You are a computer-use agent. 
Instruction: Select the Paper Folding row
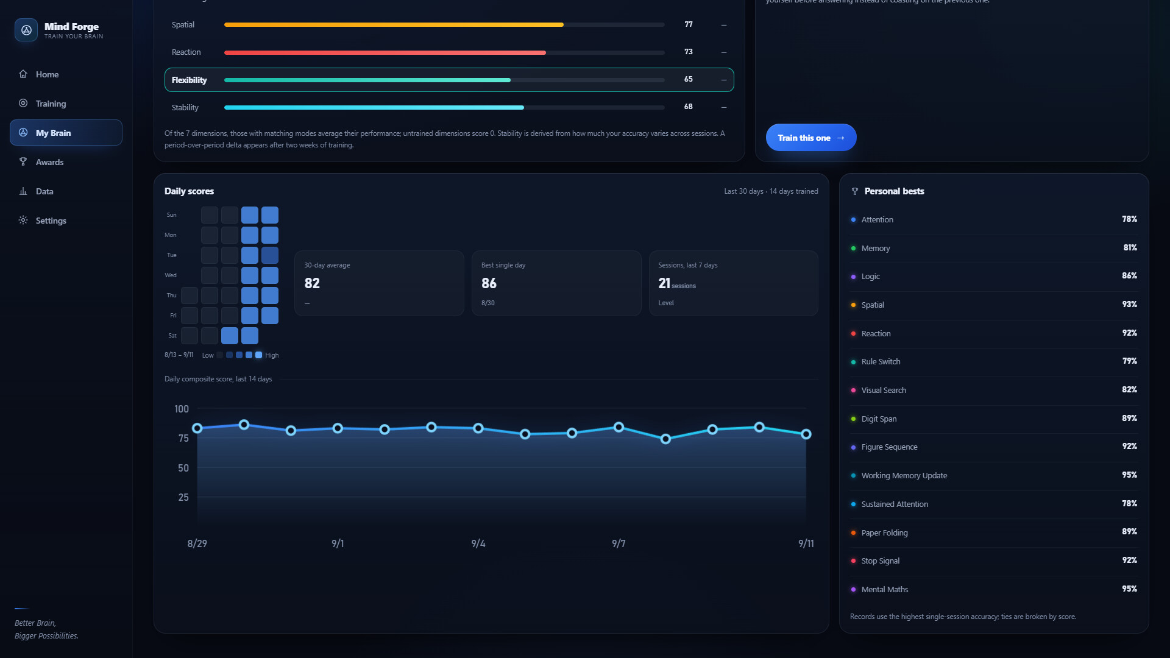994,532
